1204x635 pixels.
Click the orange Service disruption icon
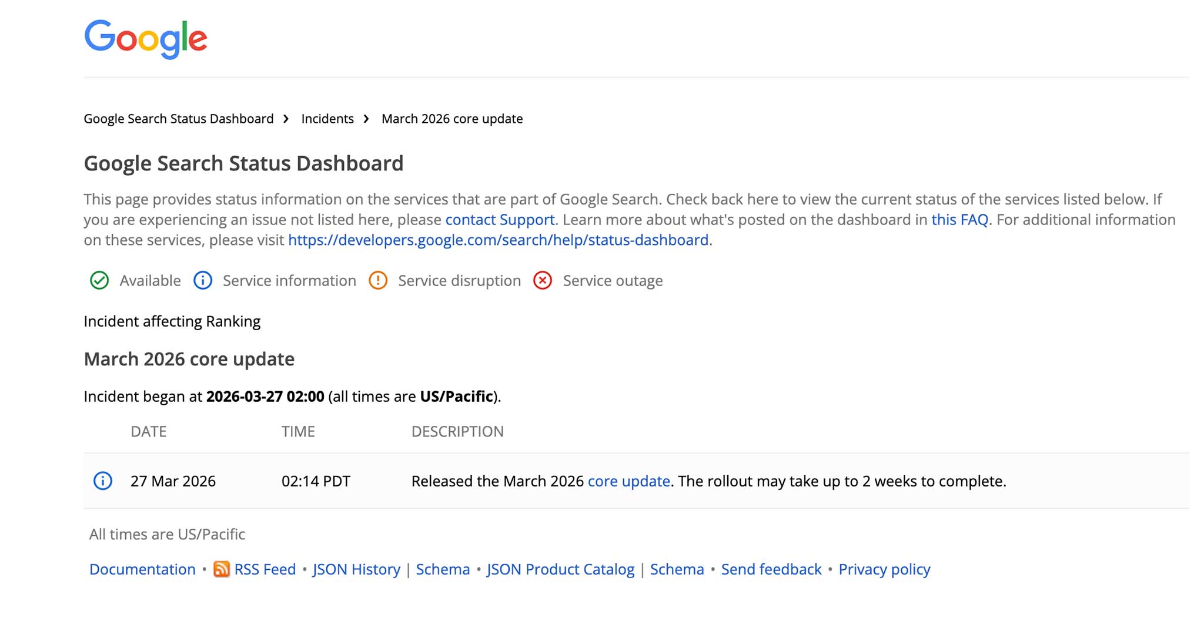[x=378, y=281]
